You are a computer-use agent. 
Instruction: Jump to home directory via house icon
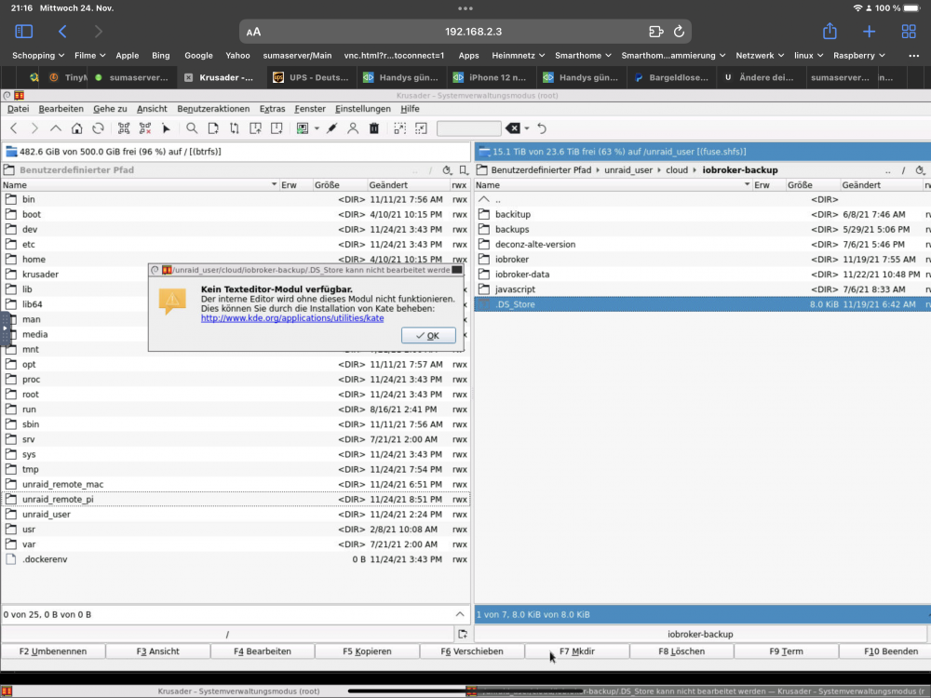click(x=76, y=128)
